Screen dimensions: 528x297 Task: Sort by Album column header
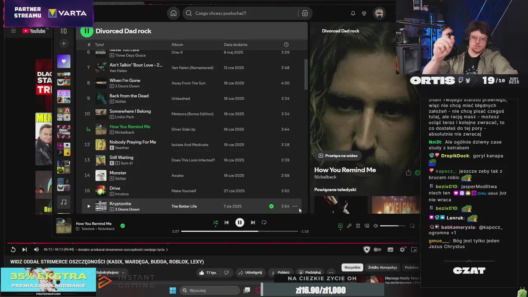tap(177, 45)
